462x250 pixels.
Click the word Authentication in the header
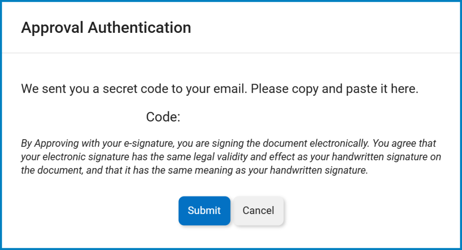(x=139, y=28)
